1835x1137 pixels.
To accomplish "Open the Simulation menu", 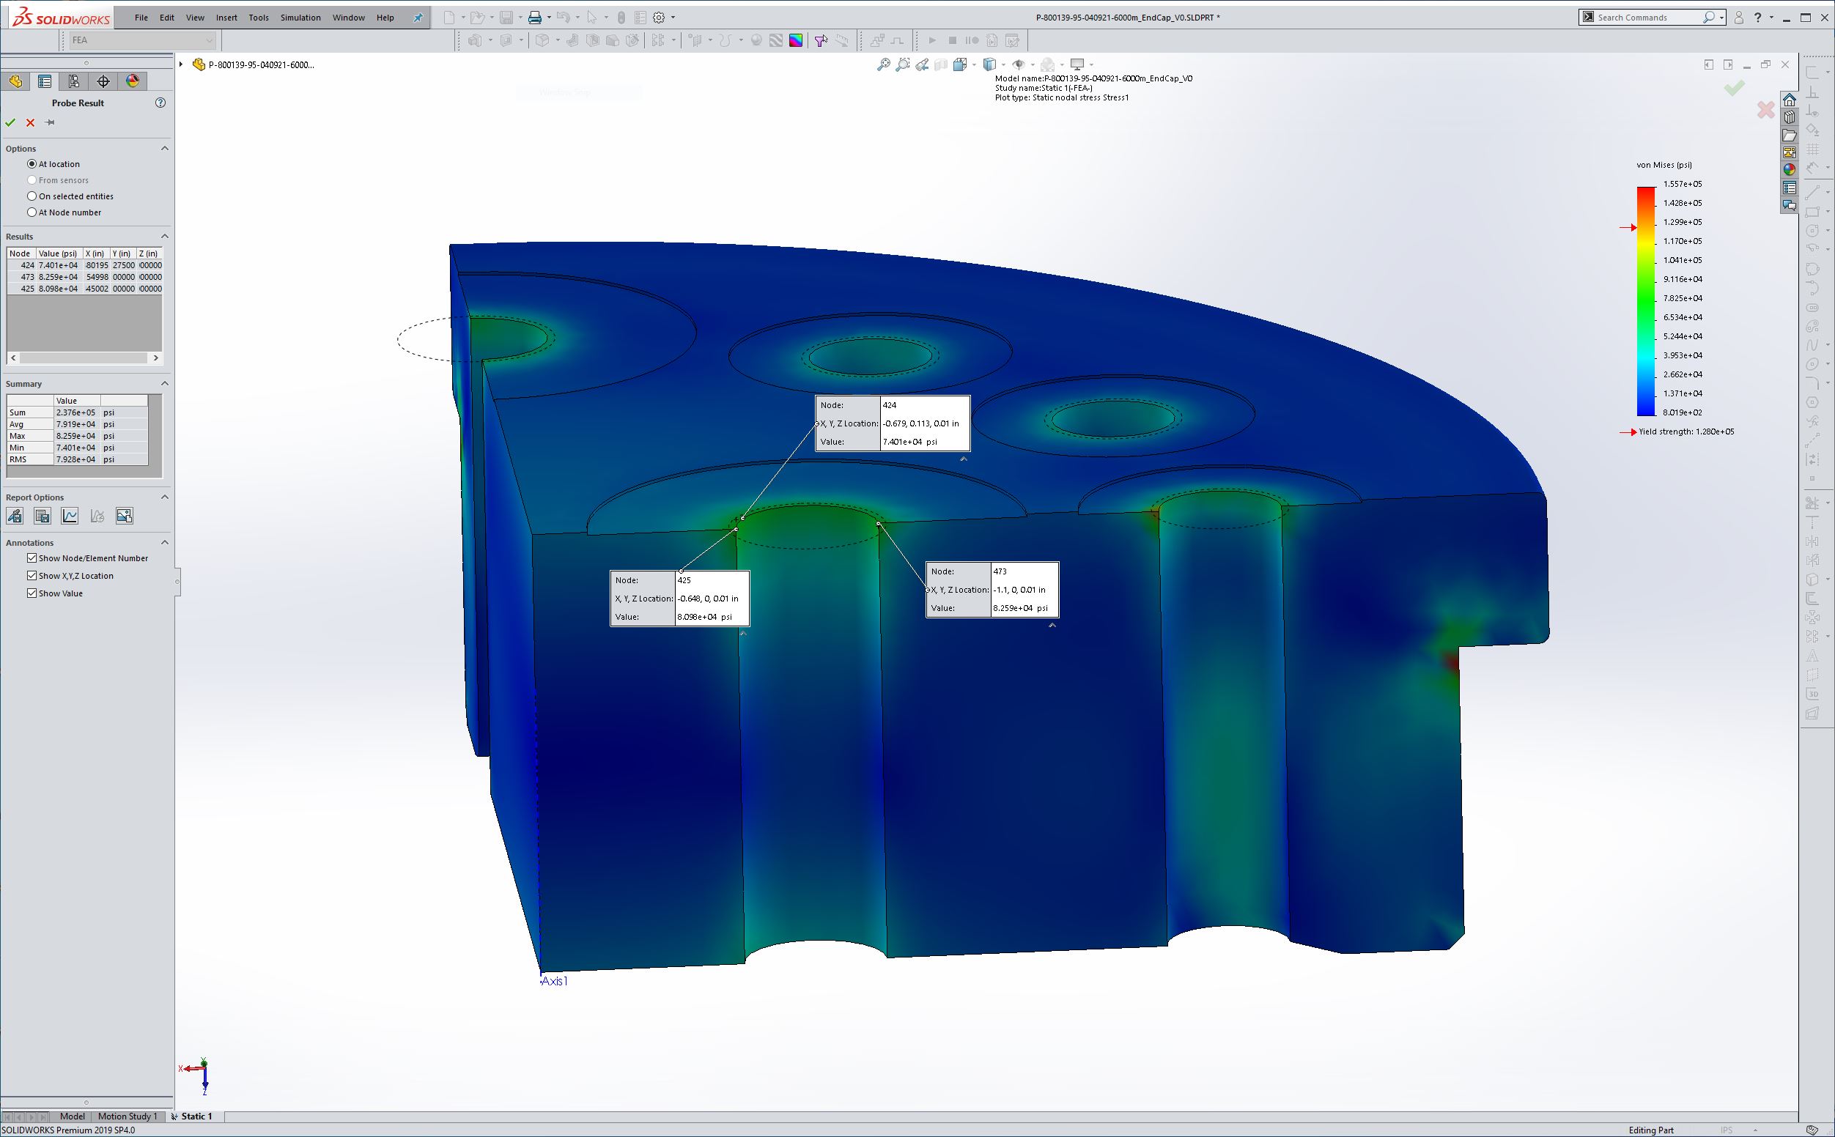I will click(x=300, y=18).
